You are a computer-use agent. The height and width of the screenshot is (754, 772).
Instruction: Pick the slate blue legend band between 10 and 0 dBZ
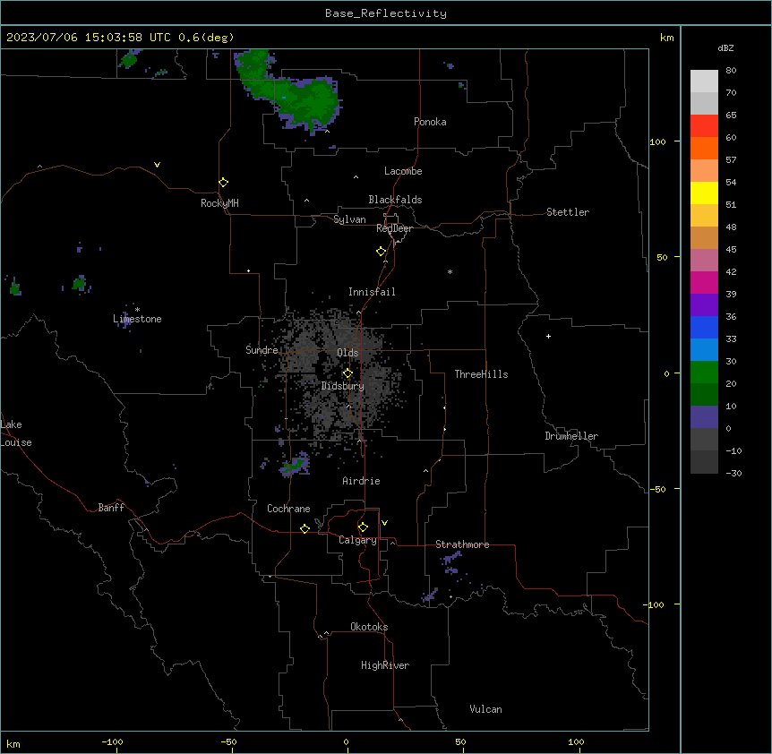click(x=704, y=417)
